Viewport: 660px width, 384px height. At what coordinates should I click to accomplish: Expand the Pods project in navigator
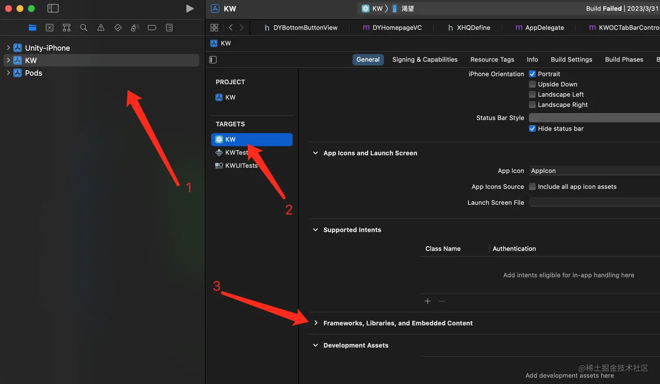8,73
